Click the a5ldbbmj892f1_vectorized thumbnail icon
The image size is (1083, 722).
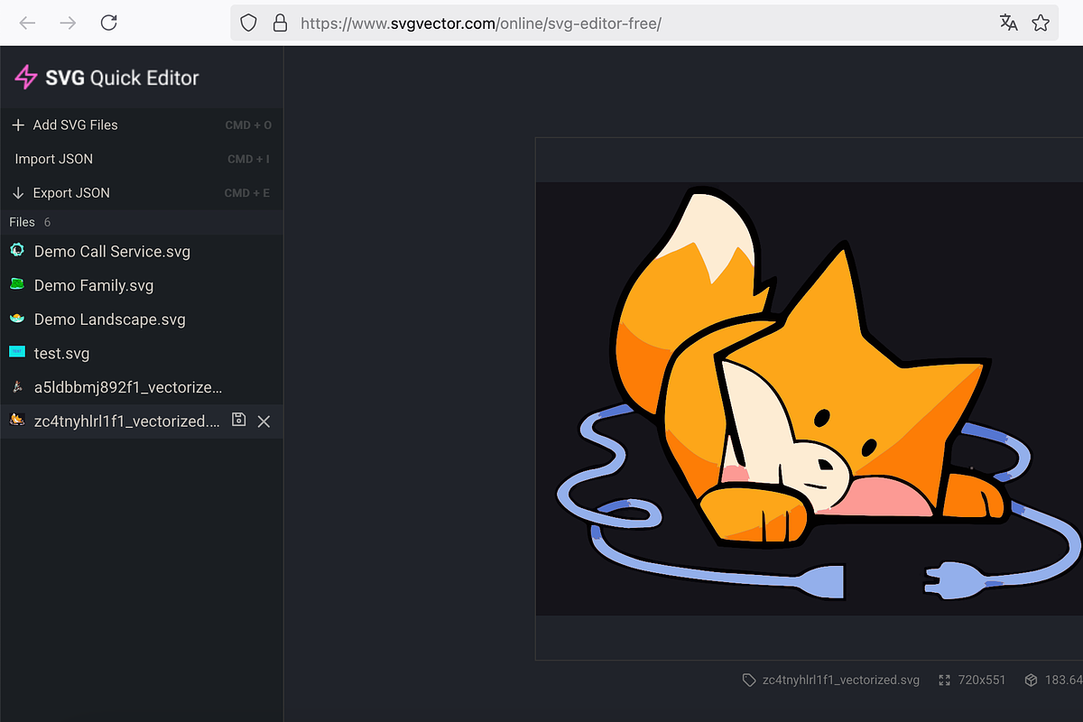pyautogui.click(x=16, y=386)
